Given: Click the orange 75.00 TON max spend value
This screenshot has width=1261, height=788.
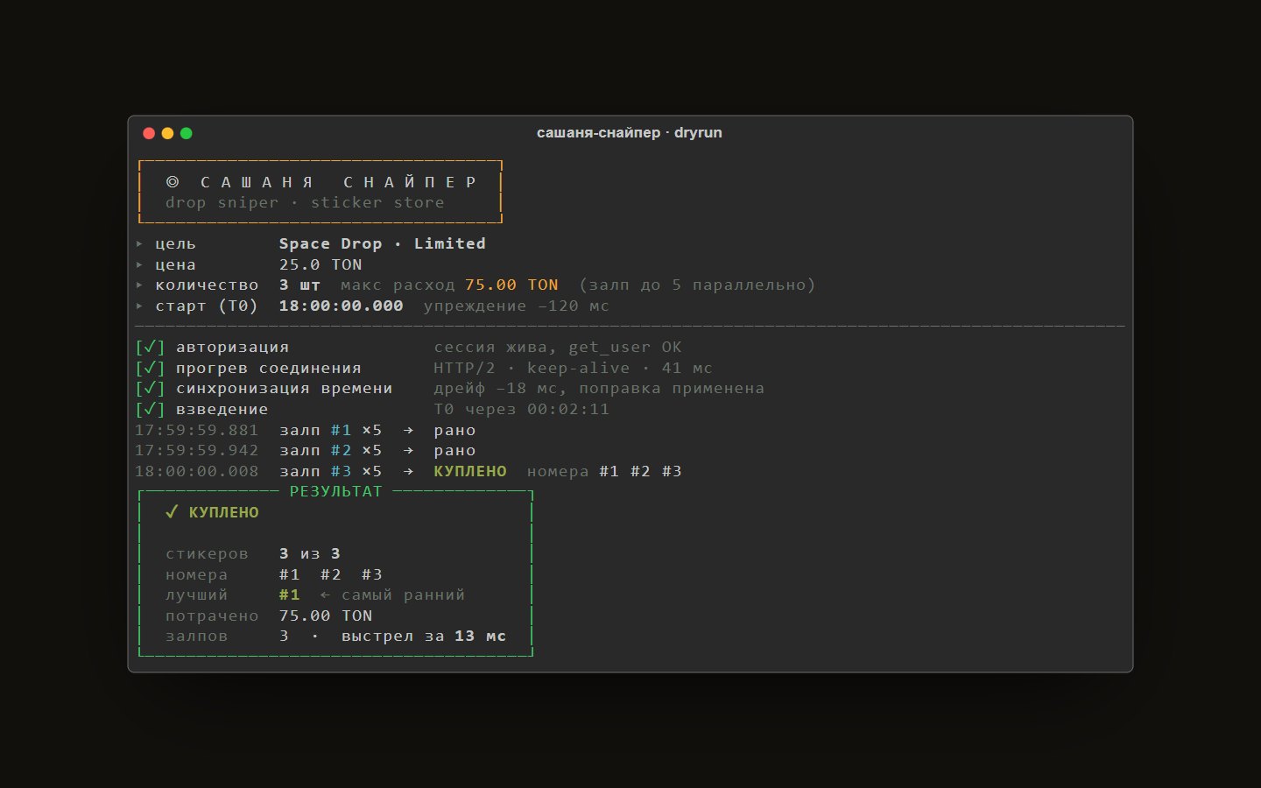Looking at the screenshot, I should [511, 285].
